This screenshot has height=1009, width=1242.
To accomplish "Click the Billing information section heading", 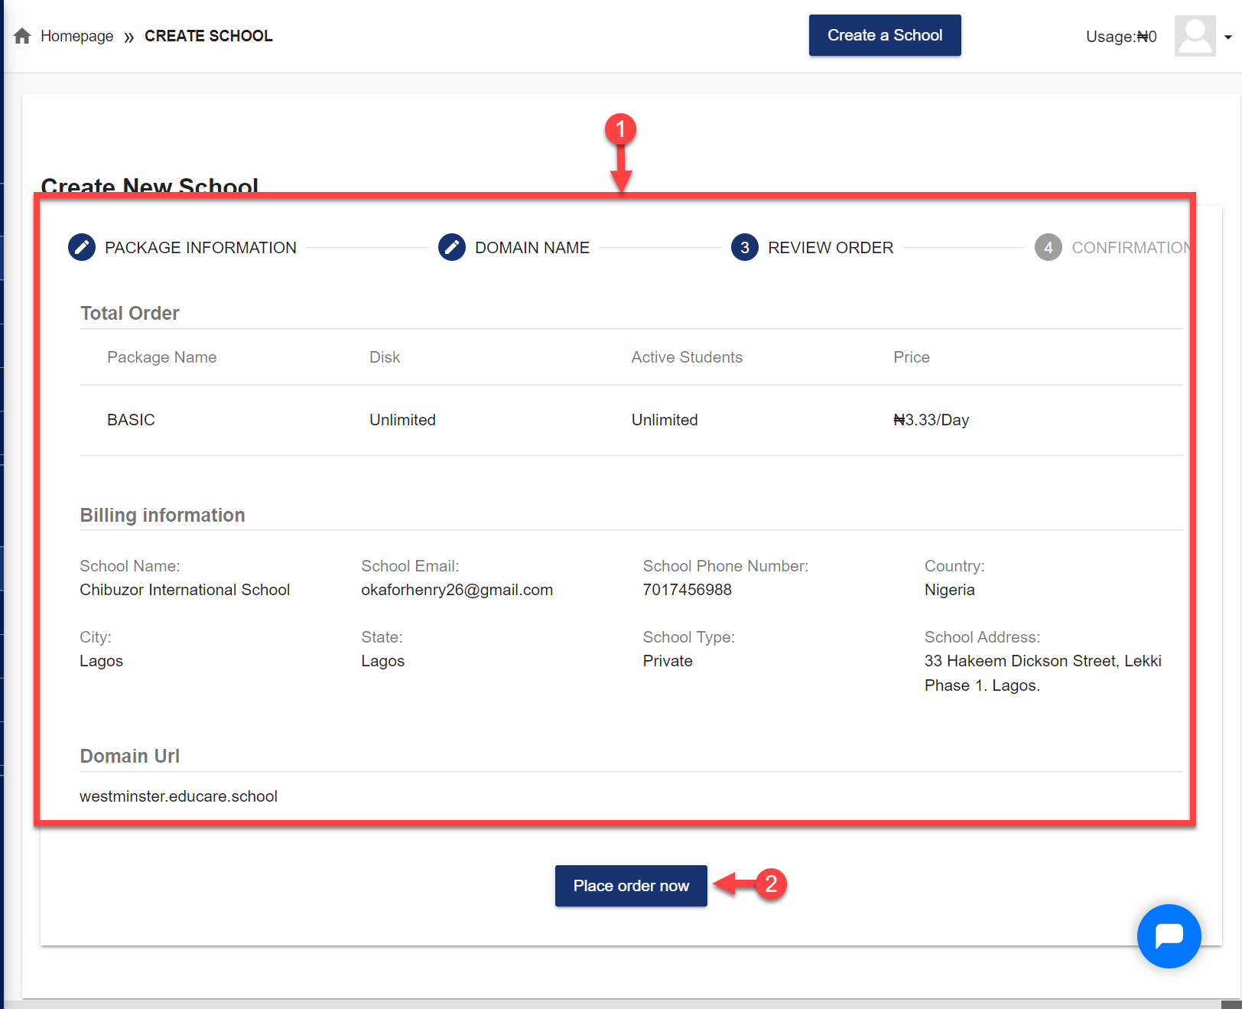I will tap(162, 515).
